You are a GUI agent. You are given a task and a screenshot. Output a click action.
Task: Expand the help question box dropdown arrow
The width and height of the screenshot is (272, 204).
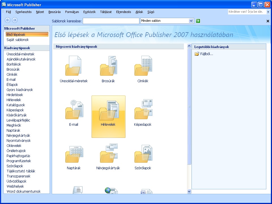[268, 12]
